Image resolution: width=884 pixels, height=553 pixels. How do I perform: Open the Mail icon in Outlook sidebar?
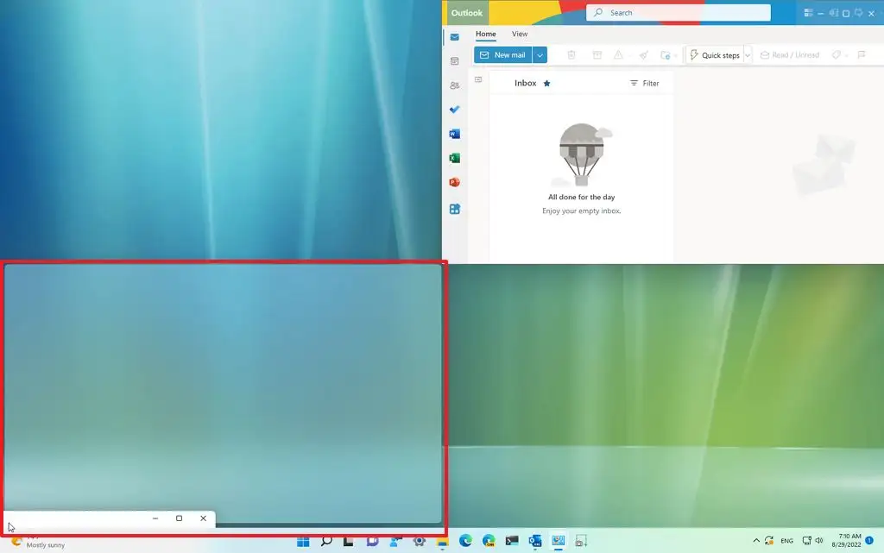[455, 37]
